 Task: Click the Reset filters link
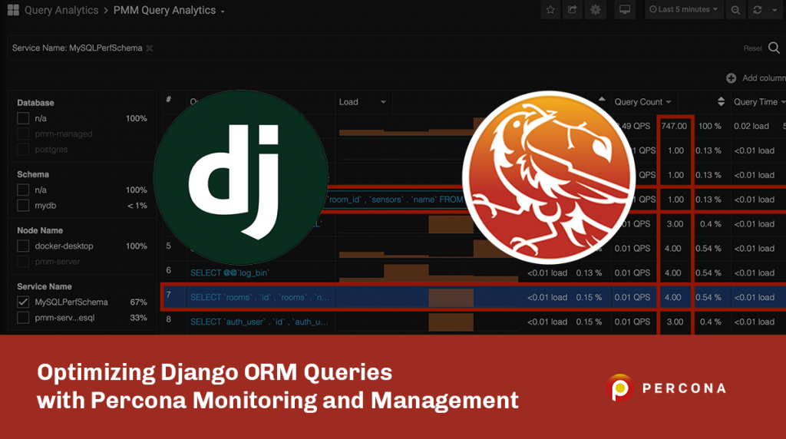tap(752, 48)
